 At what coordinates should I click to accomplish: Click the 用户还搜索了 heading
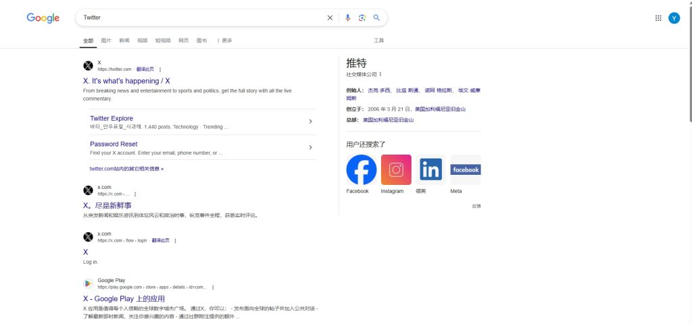(x=366, y=144)
